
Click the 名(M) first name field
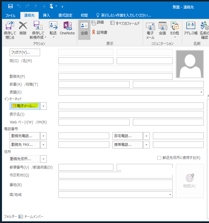144,61
